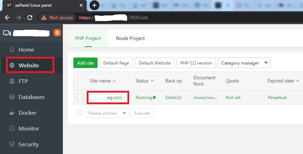Reload the page with refresh icon
303x154 pixels.
pos(30,18)
